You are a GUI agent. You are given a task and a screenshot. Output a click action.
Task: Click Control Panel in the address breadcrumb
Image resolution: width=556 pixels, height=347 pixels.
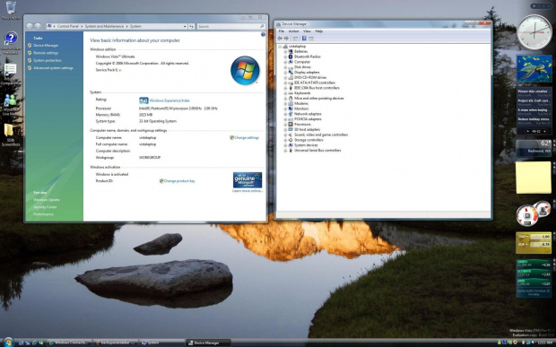(x=68, y=26)
